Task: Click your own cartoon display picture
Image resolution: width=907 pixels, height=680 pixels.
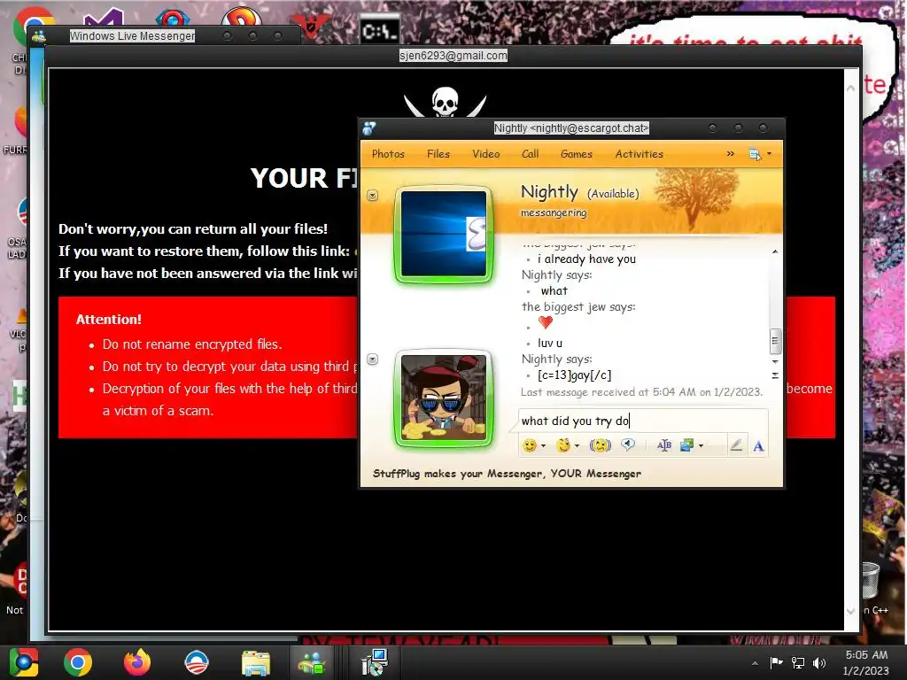Action: click(444, 398)
